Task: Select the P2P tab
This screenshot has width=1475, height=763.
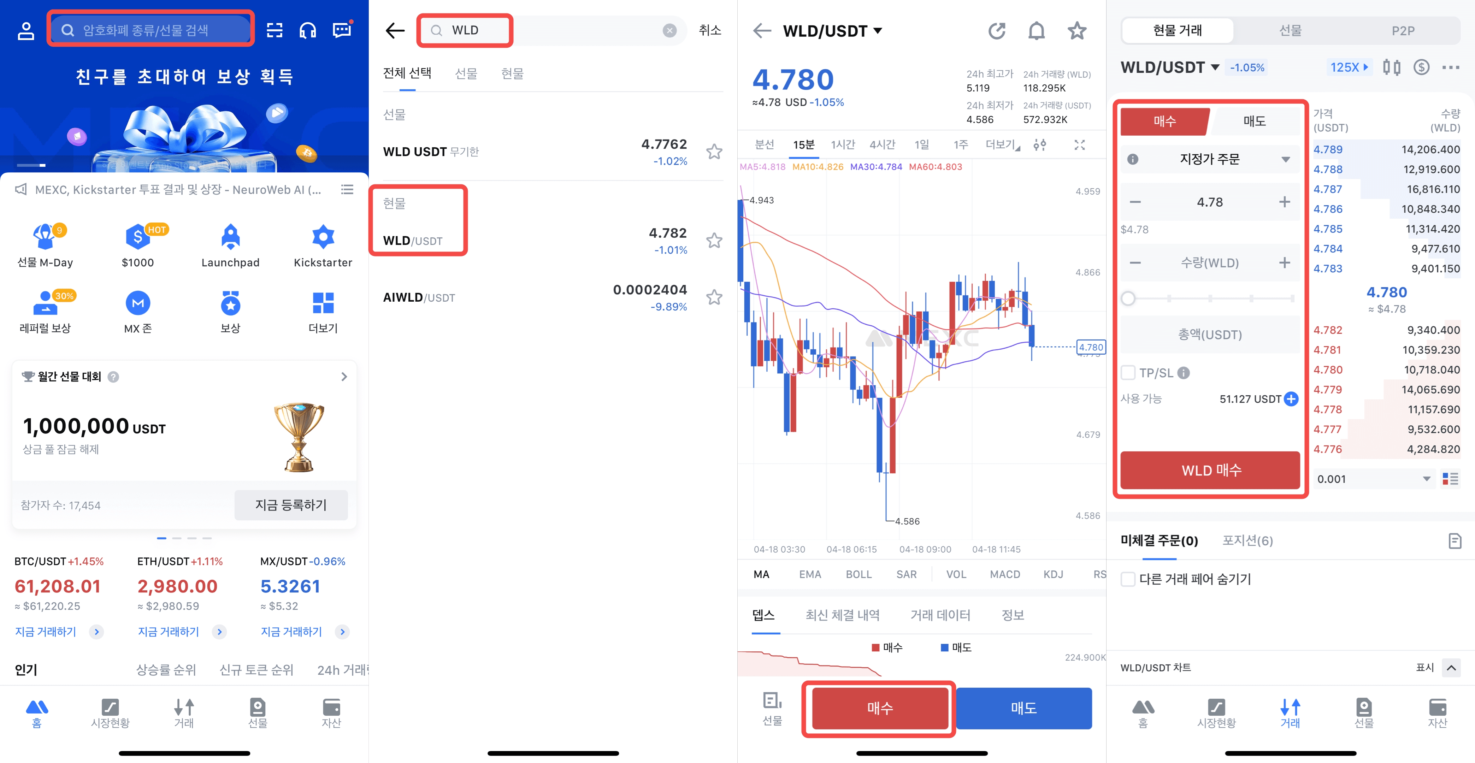Action: click(x=1403, y=31)
